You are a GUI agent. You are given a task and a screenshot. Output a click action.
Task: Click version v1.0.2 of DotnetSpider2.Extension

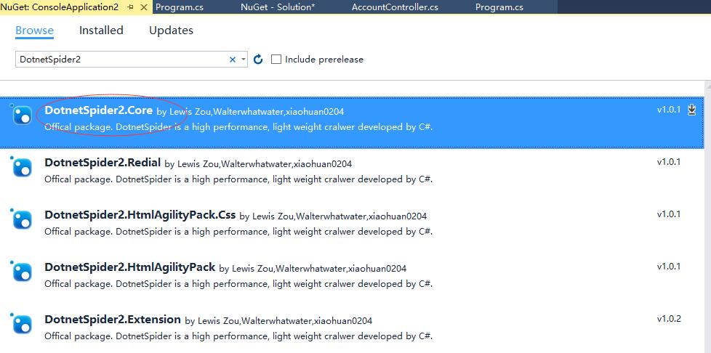point(669,319)
